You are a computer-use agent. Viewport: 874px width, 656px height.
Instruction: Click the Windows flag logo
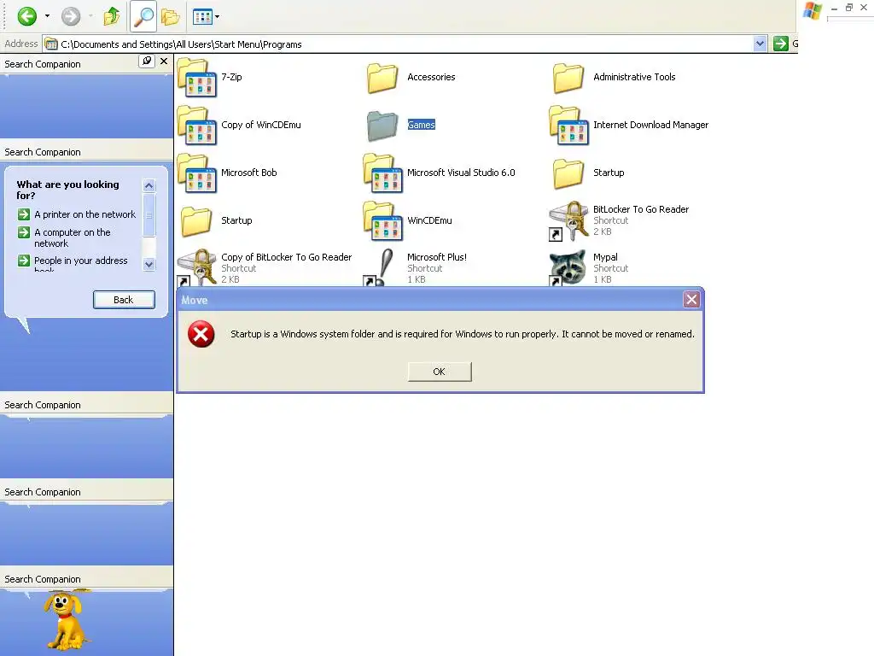(813, 11)
